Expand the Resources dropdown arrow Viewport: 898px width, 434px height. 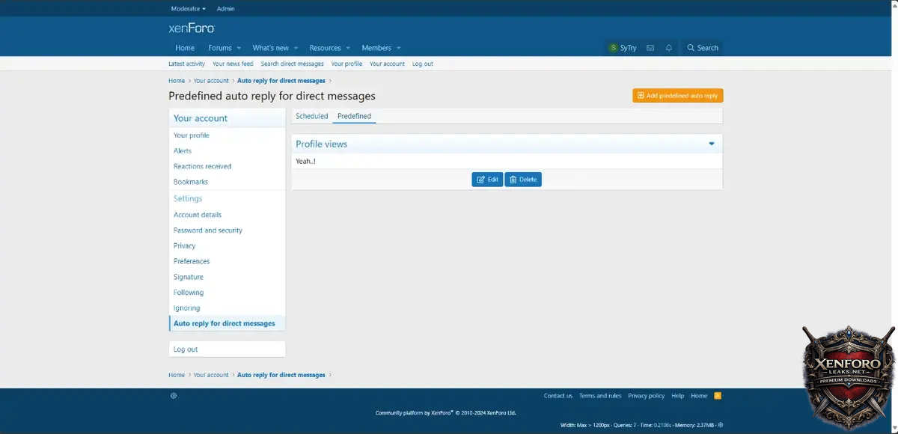[x=348, y=48]
